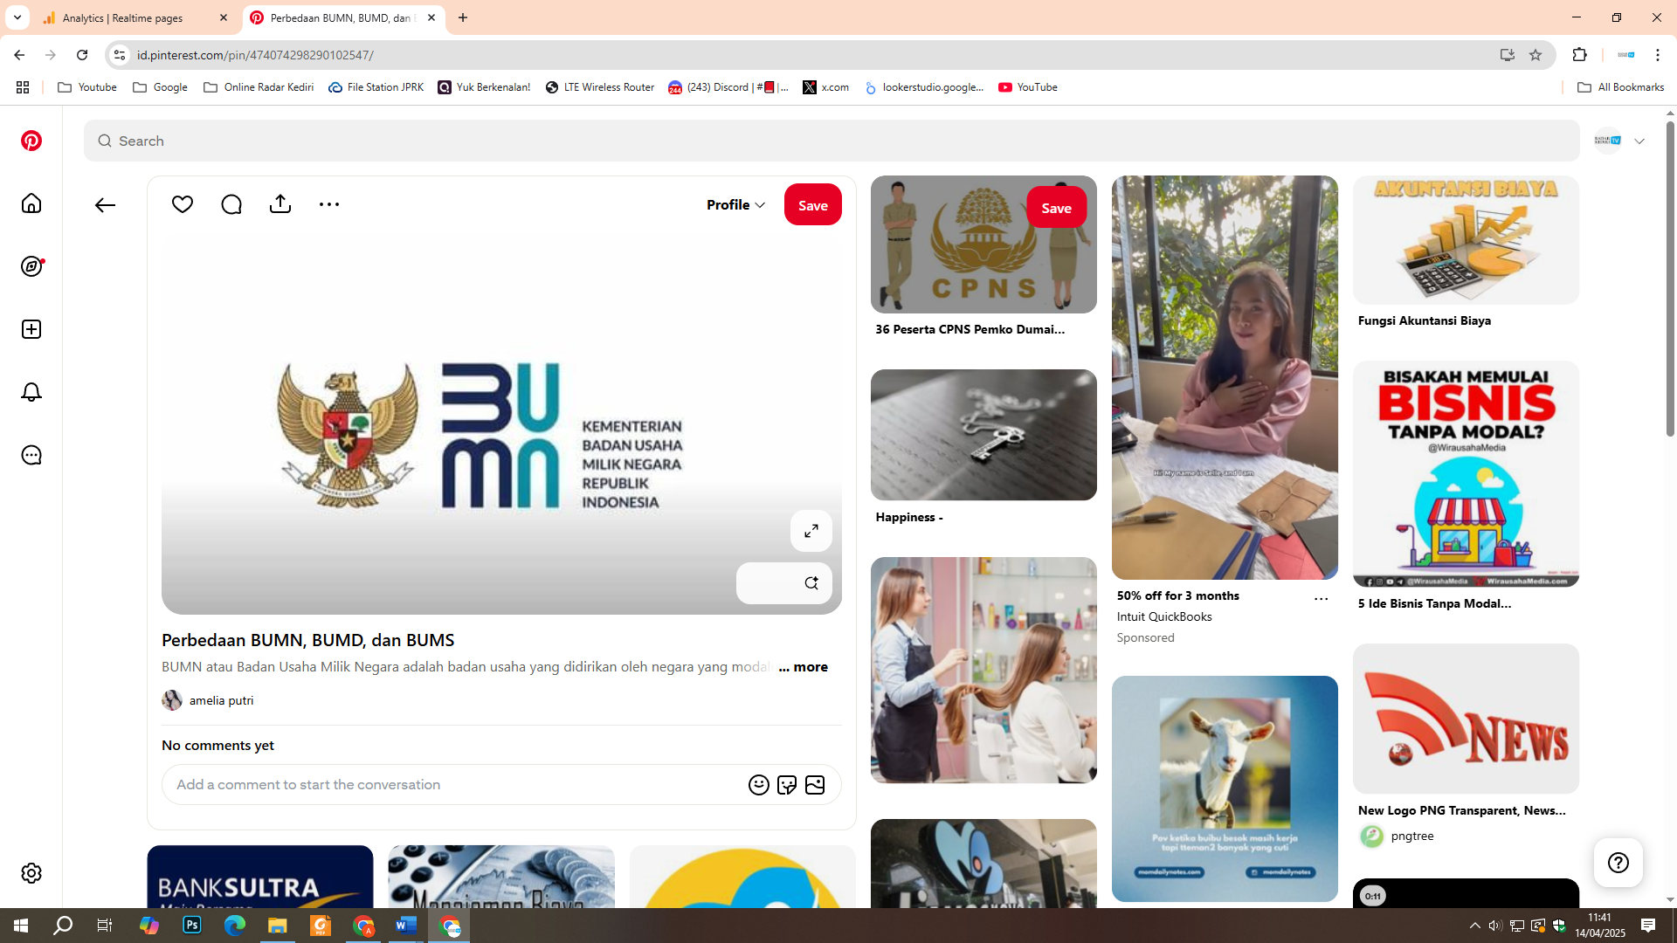Focus the Pinterest search field
Image resolution: width=1677 pixels, height=943 pixels.
[x=832, y=141]
